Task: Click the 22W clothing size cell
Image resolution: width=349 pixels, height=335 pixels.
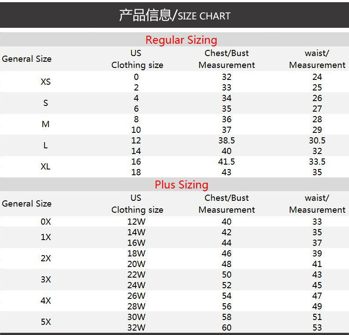Action: [x=136, y=275]
